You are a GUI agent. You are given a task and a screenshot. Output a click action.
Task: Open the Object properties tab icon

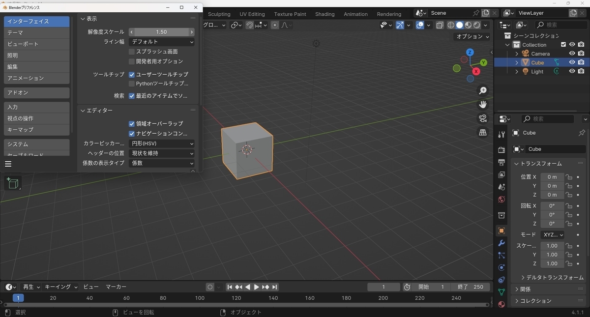(x=501, y=231)
